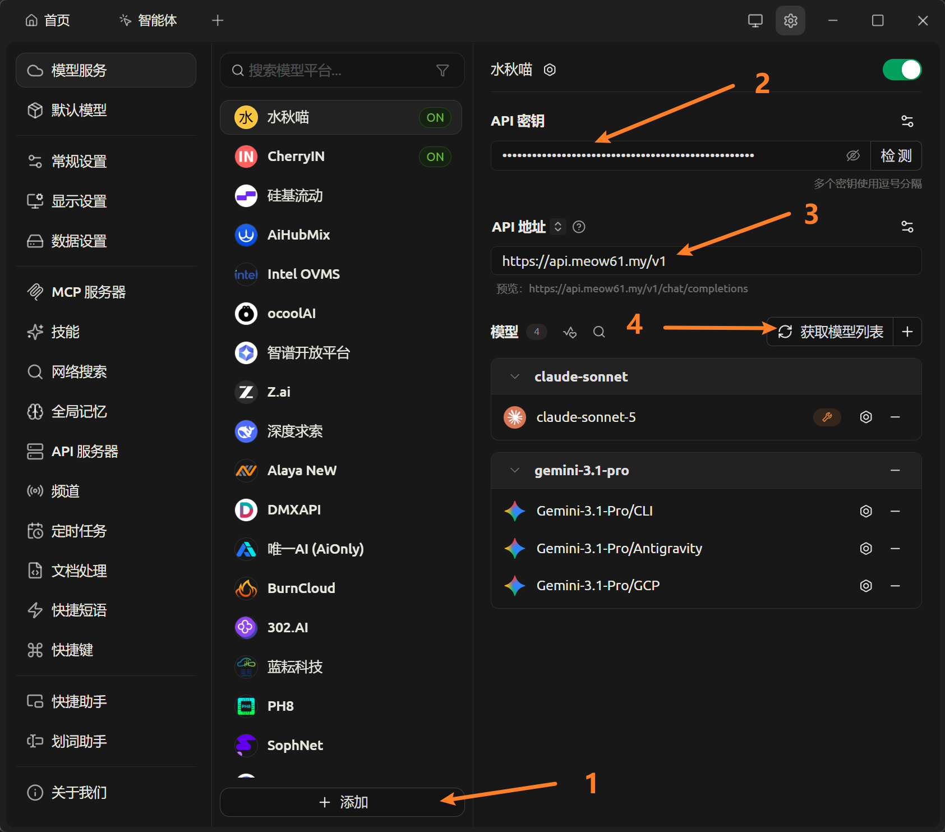Open API address type selector arrows
Screen dimensions: 945x832
(x=557, y=227)
